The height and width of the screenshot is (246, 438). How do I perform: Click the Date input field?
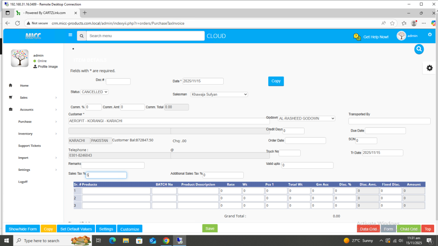203,81
